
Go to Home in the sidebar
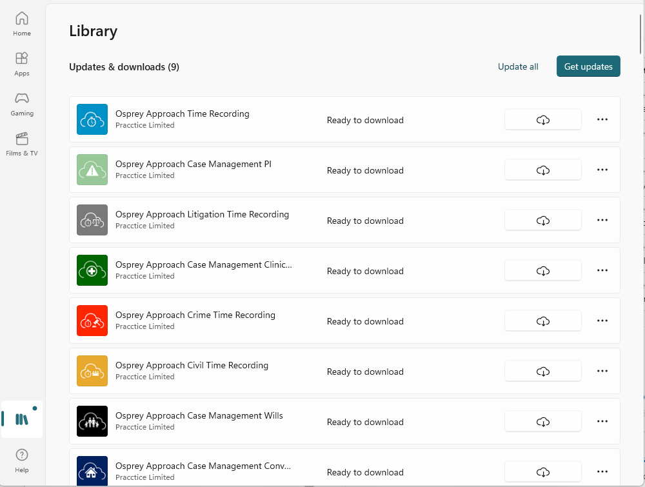(22, 24)
